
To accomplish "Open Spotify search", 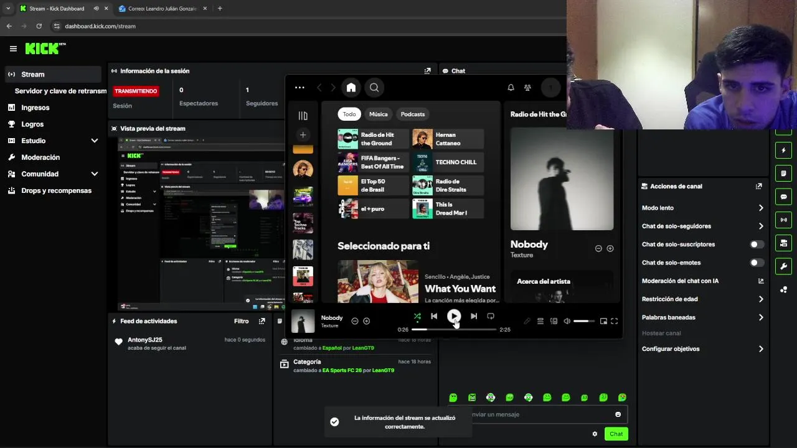I will pos(374,88).
